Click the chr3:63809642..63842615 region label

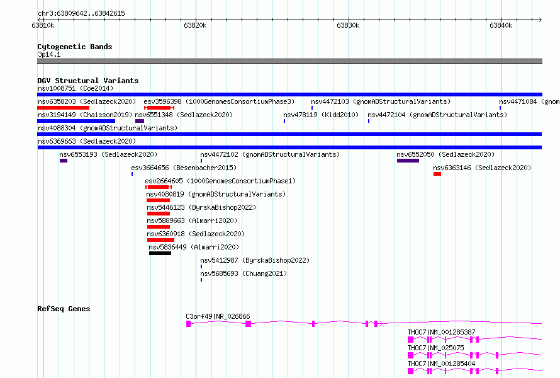[x=81, y=14]
